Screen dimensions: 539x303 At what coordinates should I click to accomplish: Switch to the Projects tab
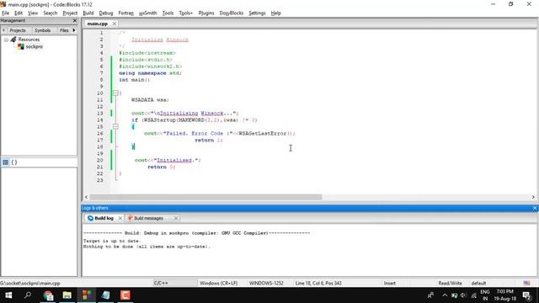coord(17,30)
